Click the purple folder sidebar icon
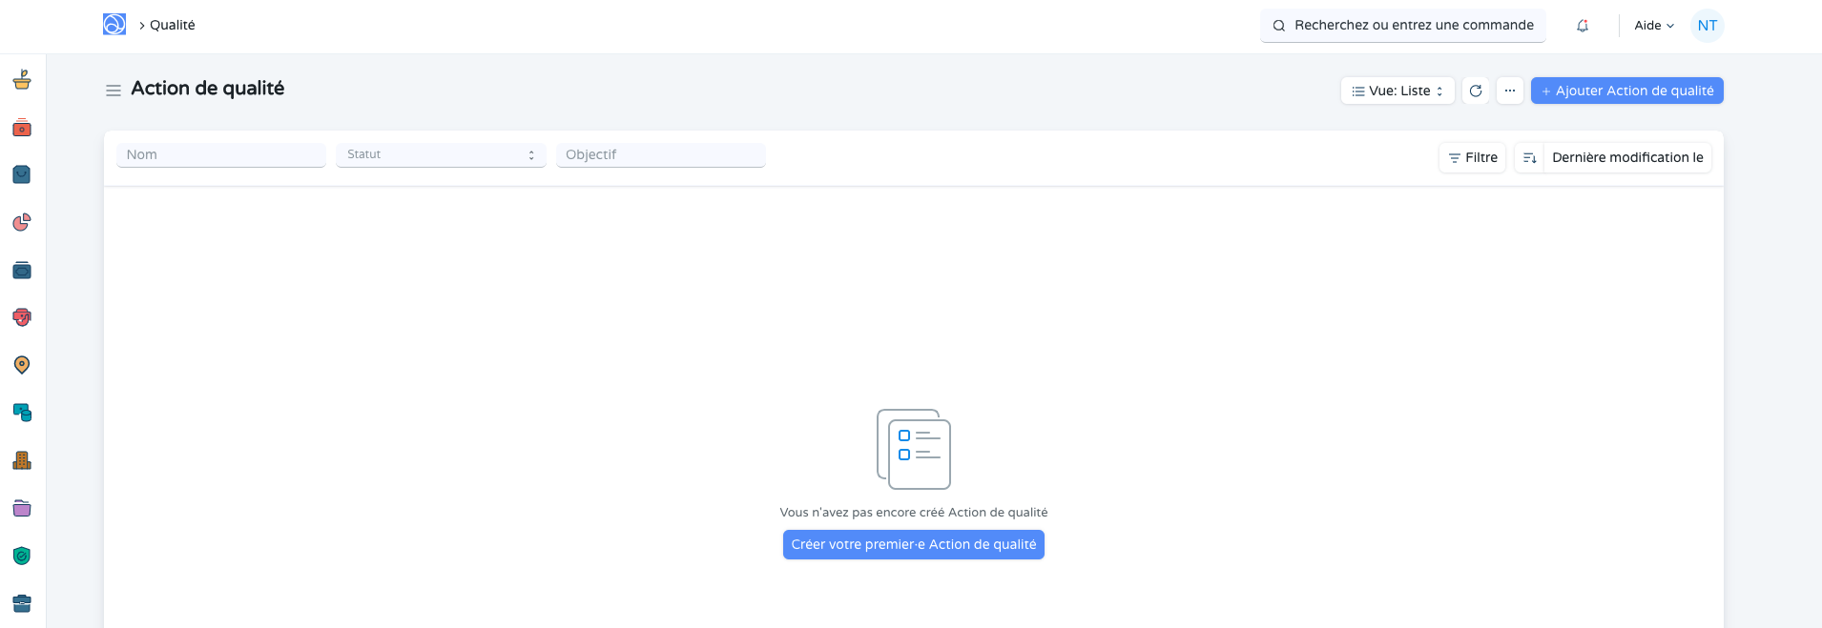The image size is (1822, 628). pyautogui.click(x=22, y=508)
